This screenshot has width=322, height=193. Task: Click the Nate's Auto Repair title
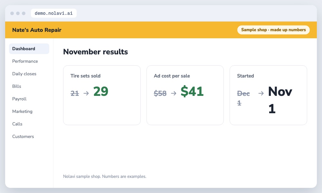coord(37,30)
